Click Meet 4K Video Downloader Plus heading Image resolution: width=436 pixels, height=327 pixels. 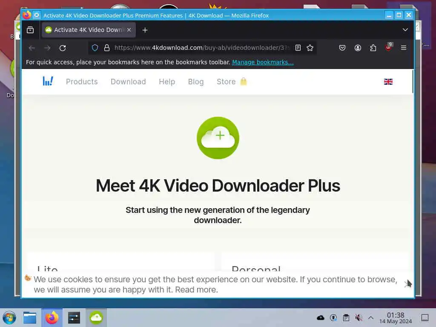coord(218,186)
